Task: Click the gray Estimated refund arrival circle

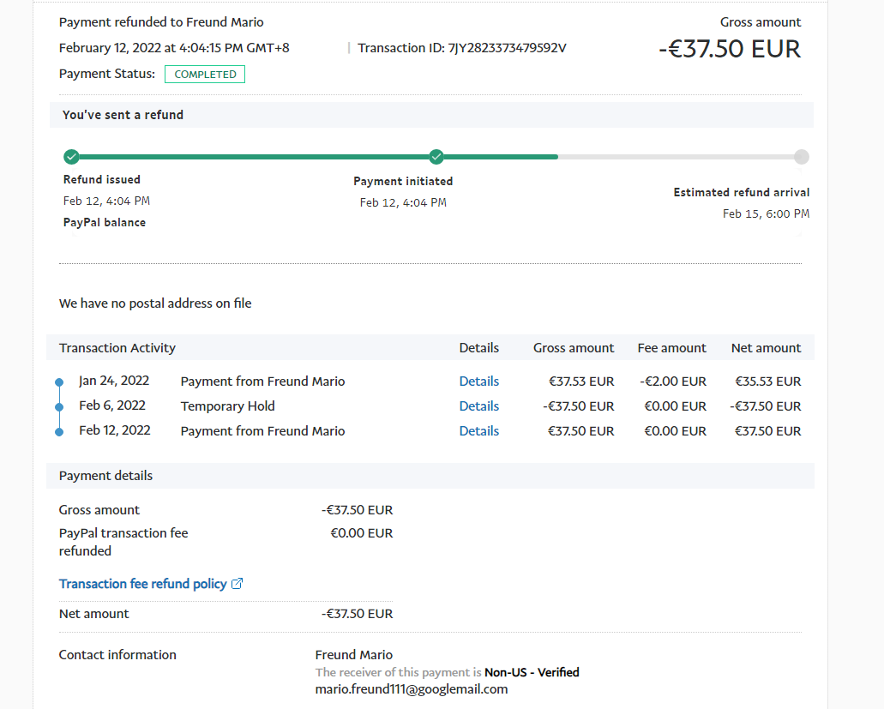Action: 801,157
